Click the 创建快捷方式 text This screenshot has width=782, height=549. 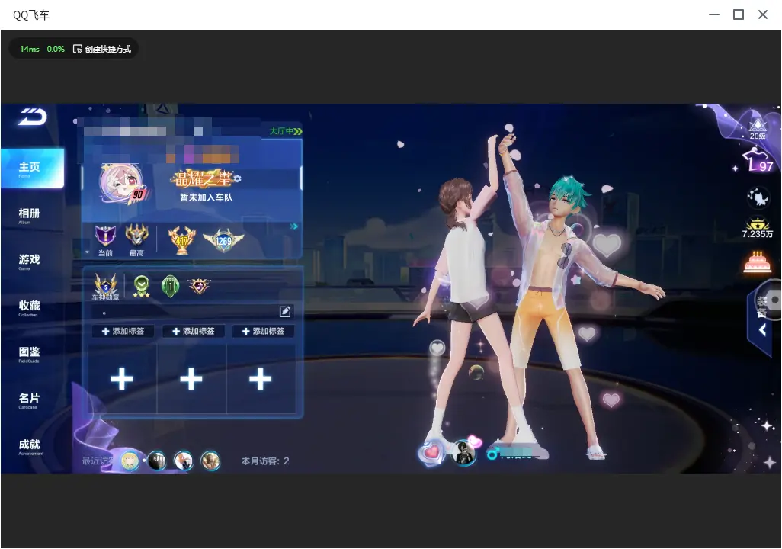point(107,49)
